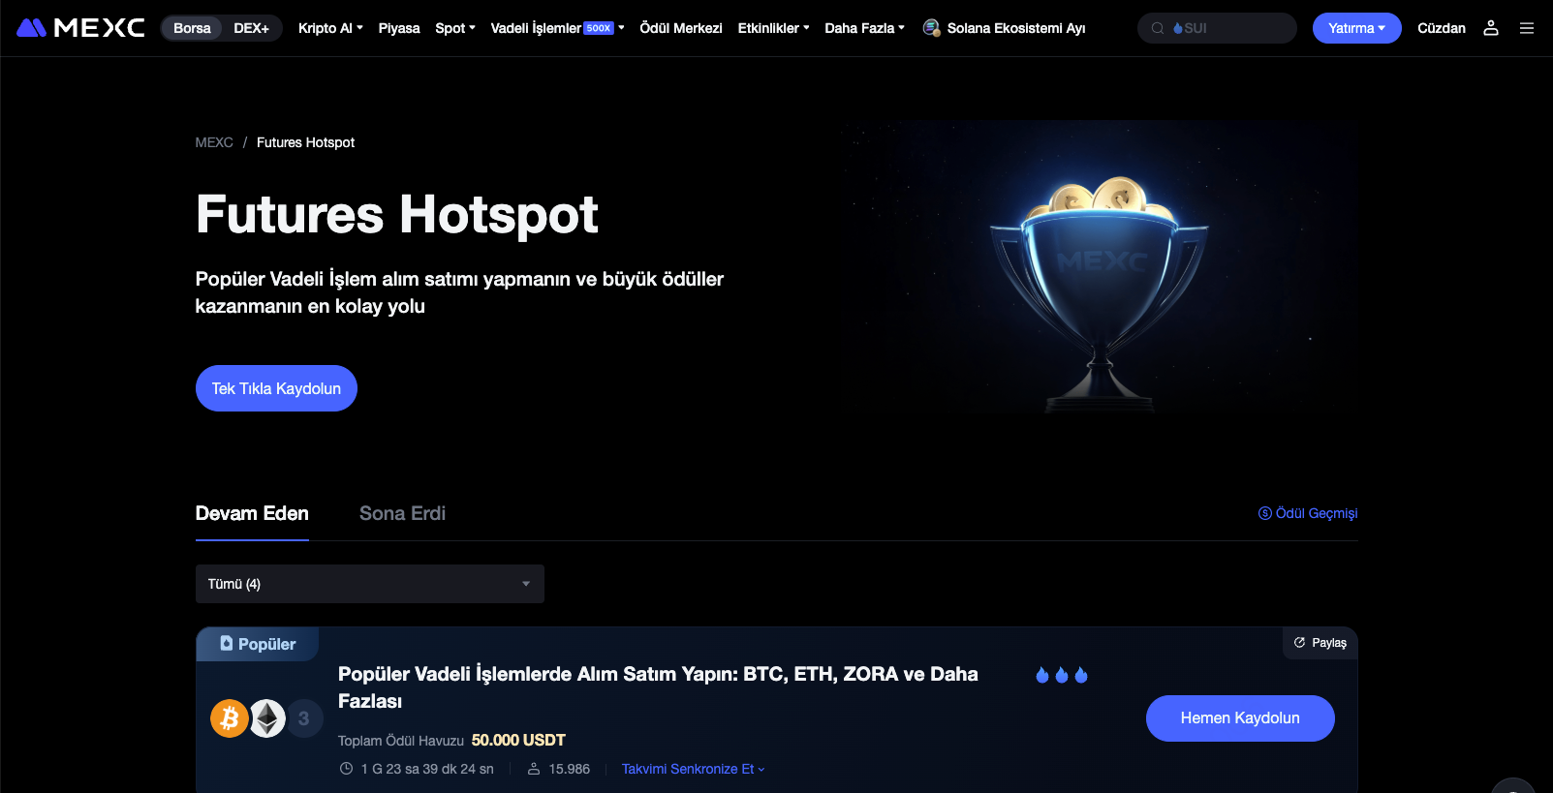Open the Ödül Geçmişi link

click(1308, 513)
